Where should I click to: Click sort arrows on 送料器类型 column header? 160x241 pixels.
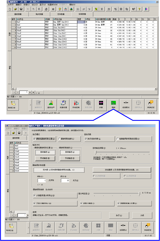click(x=96, y=19)
